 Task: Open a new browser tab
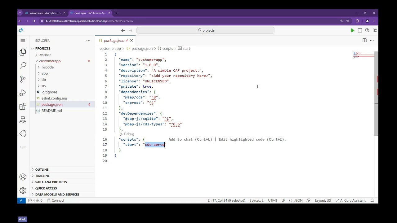point(116,13)
